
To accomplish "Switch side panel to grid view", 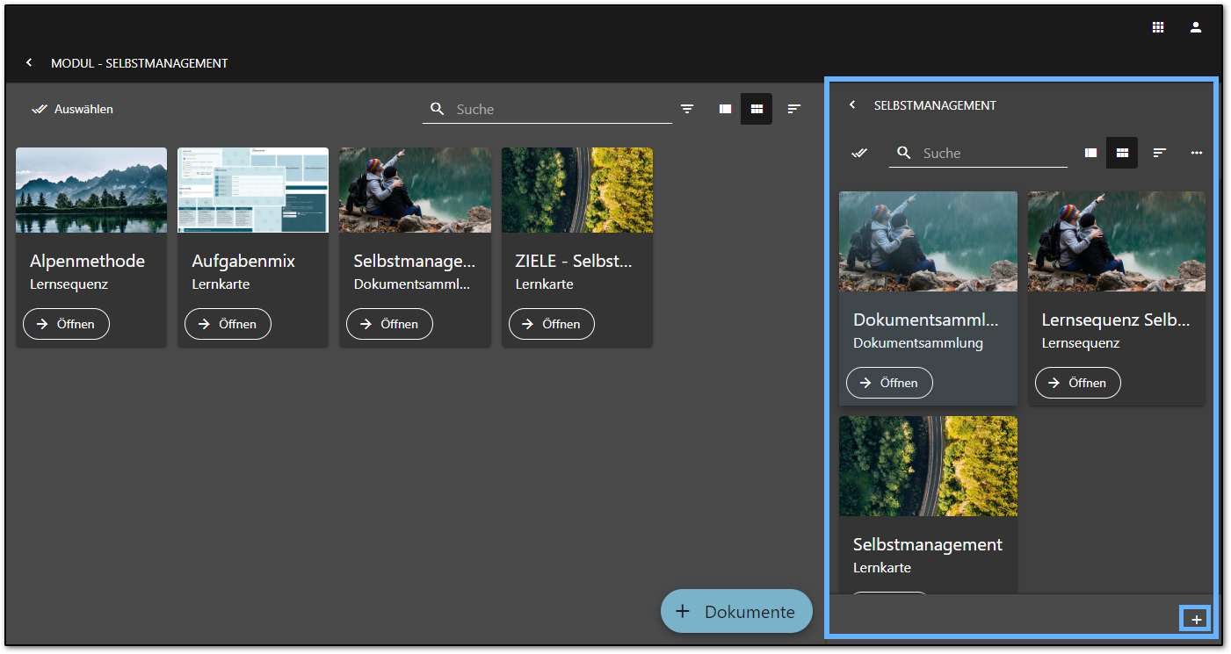I will click(1122, 153).
